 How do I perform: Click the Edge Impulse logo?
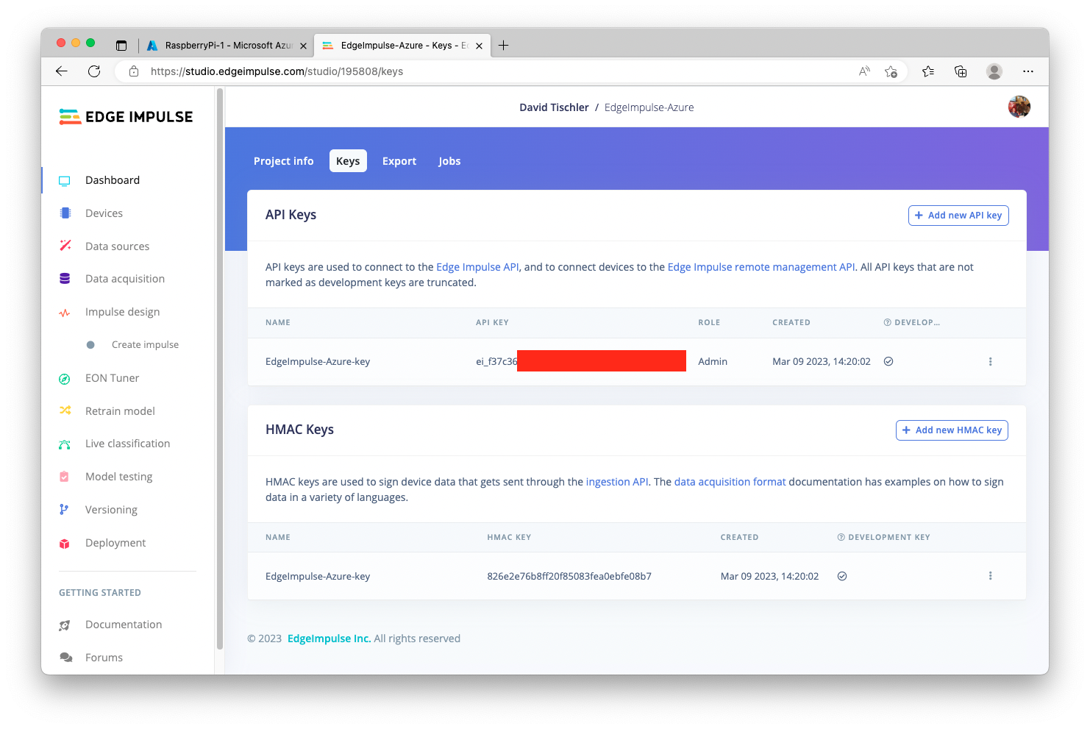click(x=126, y=117)
